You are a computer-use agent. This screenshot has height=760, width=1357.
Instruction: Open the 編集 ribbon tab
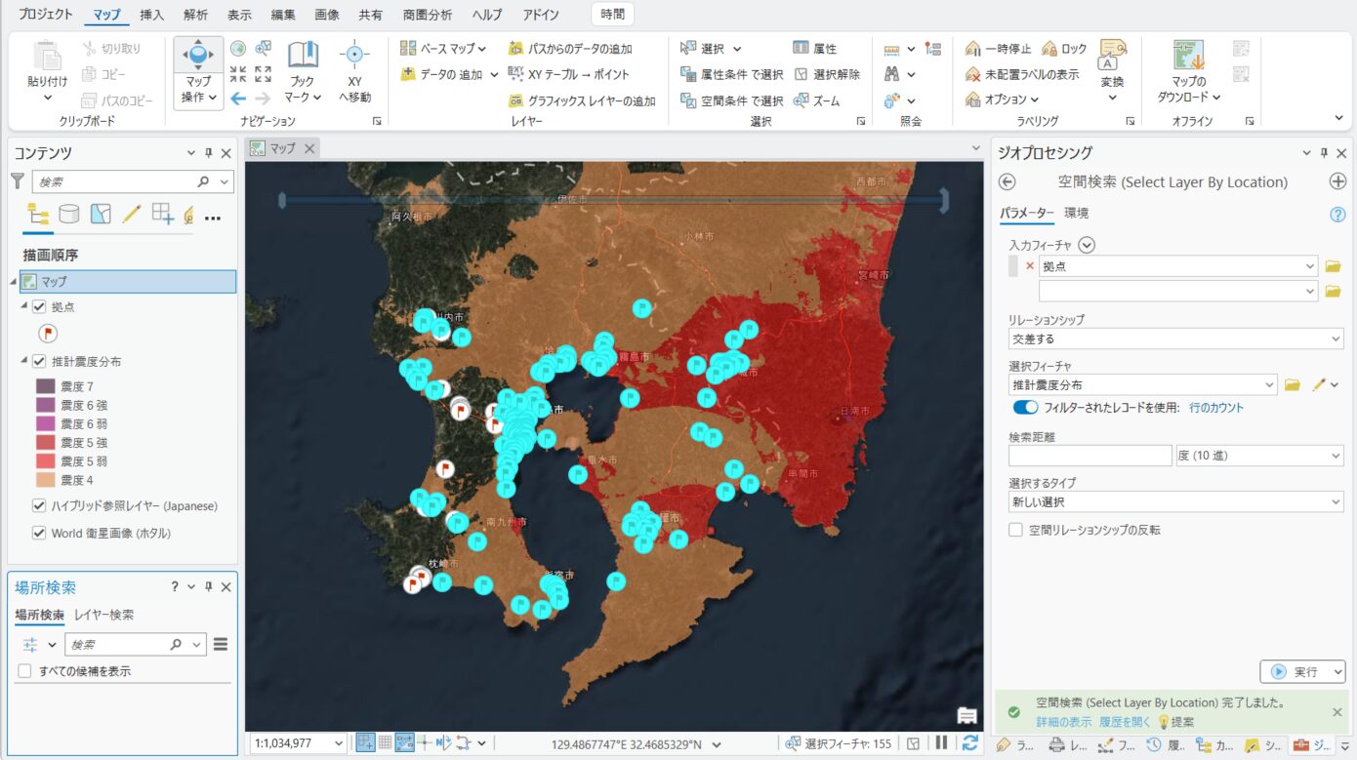283,15
